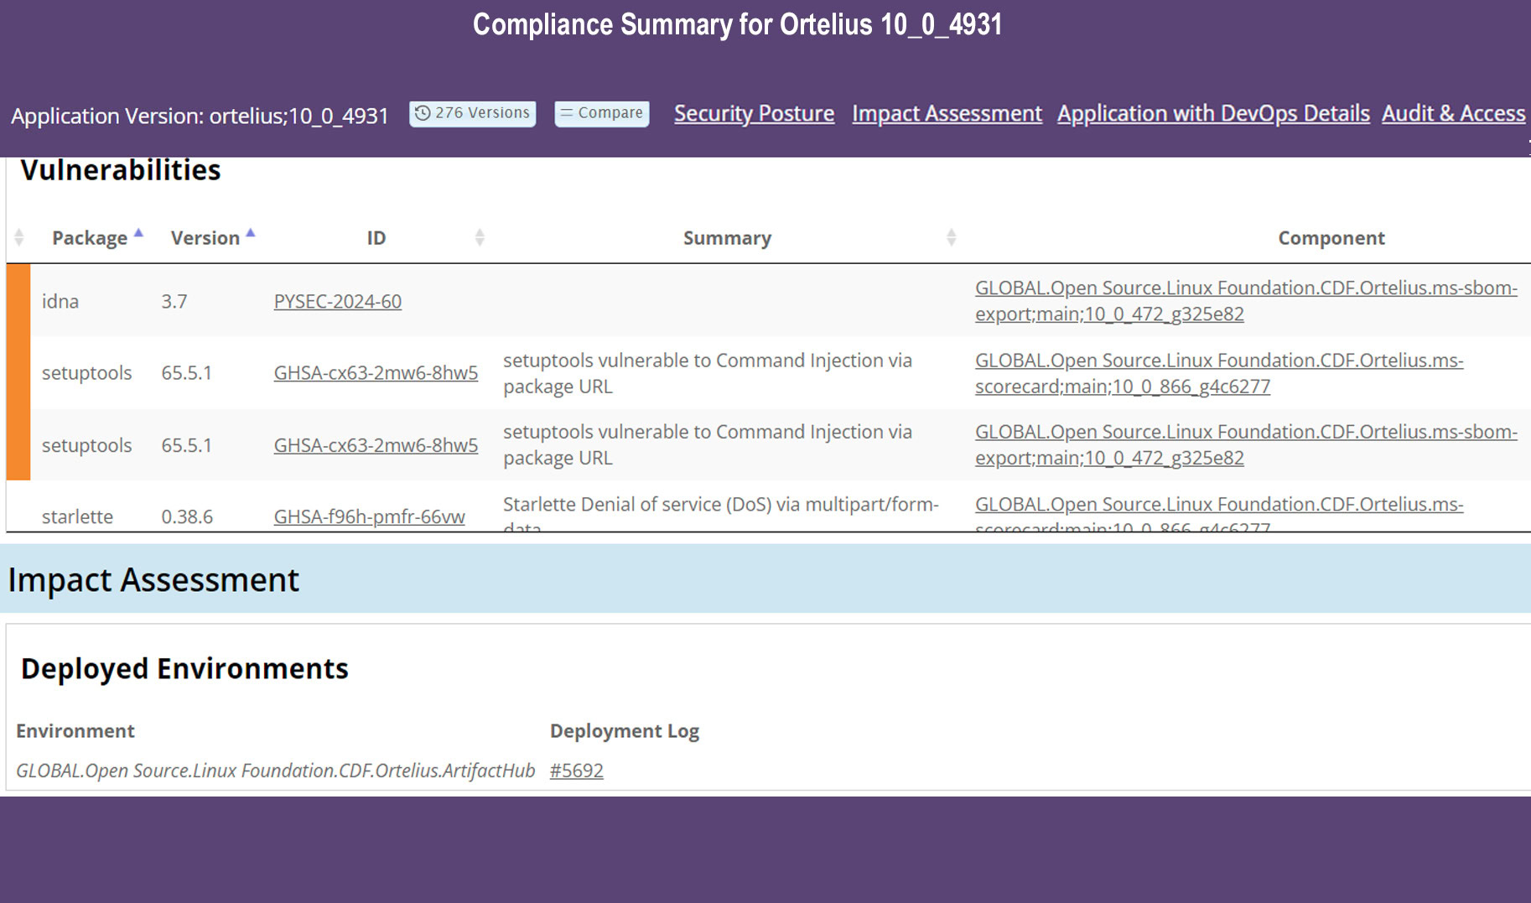The width and height of the screenshot is (1531, 903).
Task: Click the leftmost severity column sort arrows
Action: point(19,237)
